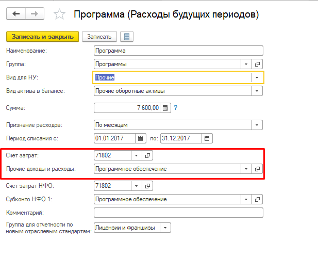Open Счет затрат 71802 linked item icon

click(147, 155)
